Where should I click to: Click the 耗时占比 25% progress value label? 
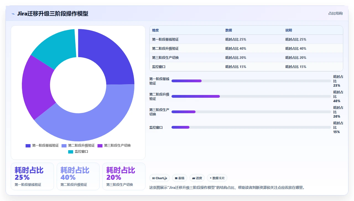point(338,81)
